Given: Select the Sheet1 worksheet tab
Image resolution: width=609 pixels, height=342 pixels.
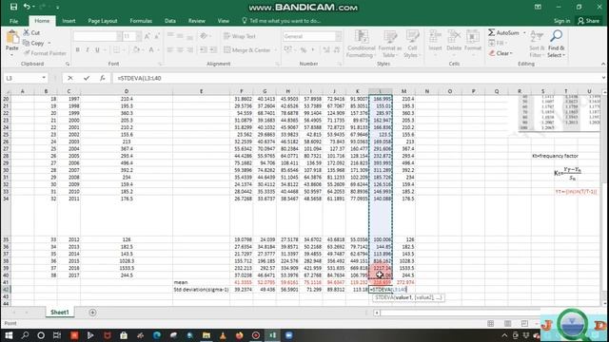Looking at the screenshot, I should tap(59, 313).
